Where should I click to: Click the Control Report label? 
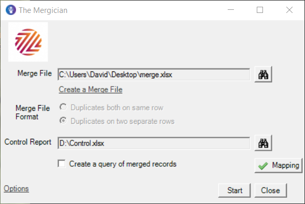coord(28,142)
